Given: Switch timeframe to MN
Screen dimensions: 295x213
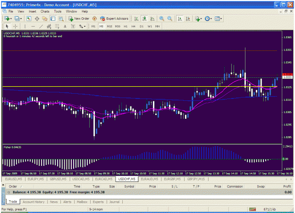Looking at the screenshot, I should (x=158, y=26).
